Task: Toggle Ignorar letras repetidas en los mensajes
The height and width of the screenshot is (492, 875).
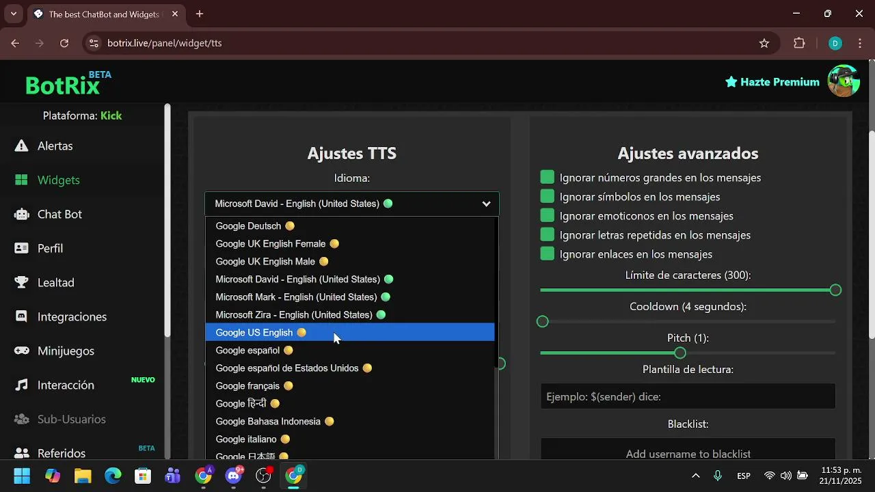Action: [x=547, y=235]
